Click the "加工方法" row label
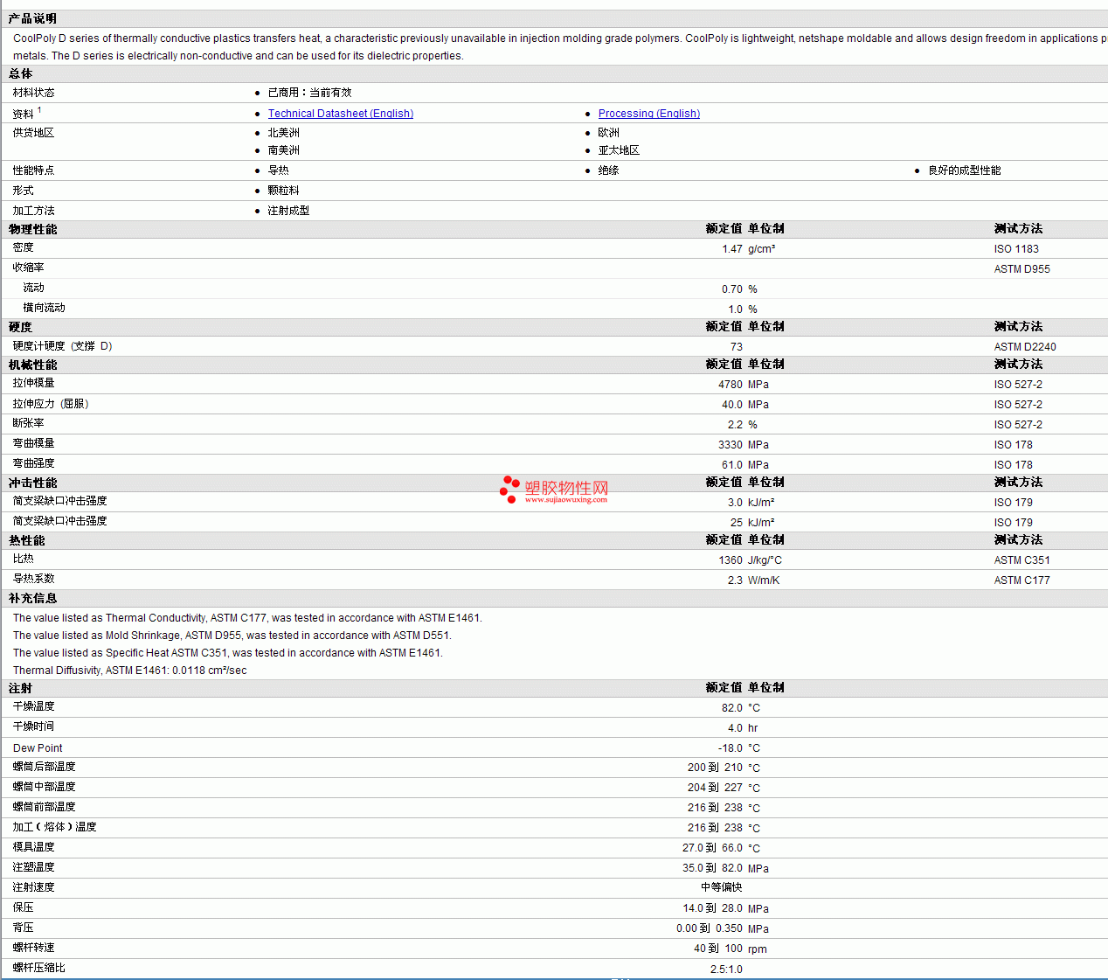The image size is (1108, 980). [x=34, y=211]
